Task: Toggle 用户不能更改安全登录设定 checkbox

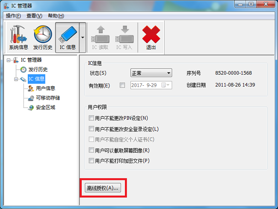Action: point(91,129)
